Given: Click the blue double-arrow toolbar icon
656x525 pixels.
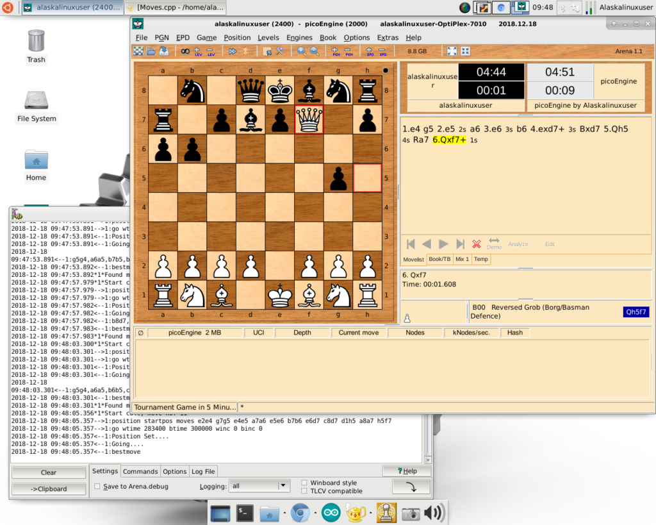Looking at the screenshot, I should [x=232, y=51].
